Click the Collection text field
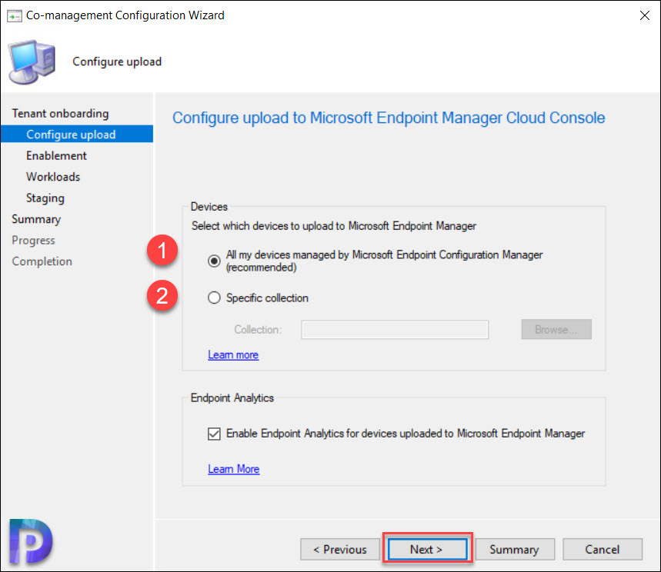661x572 pixels. (x=395, y=329)
